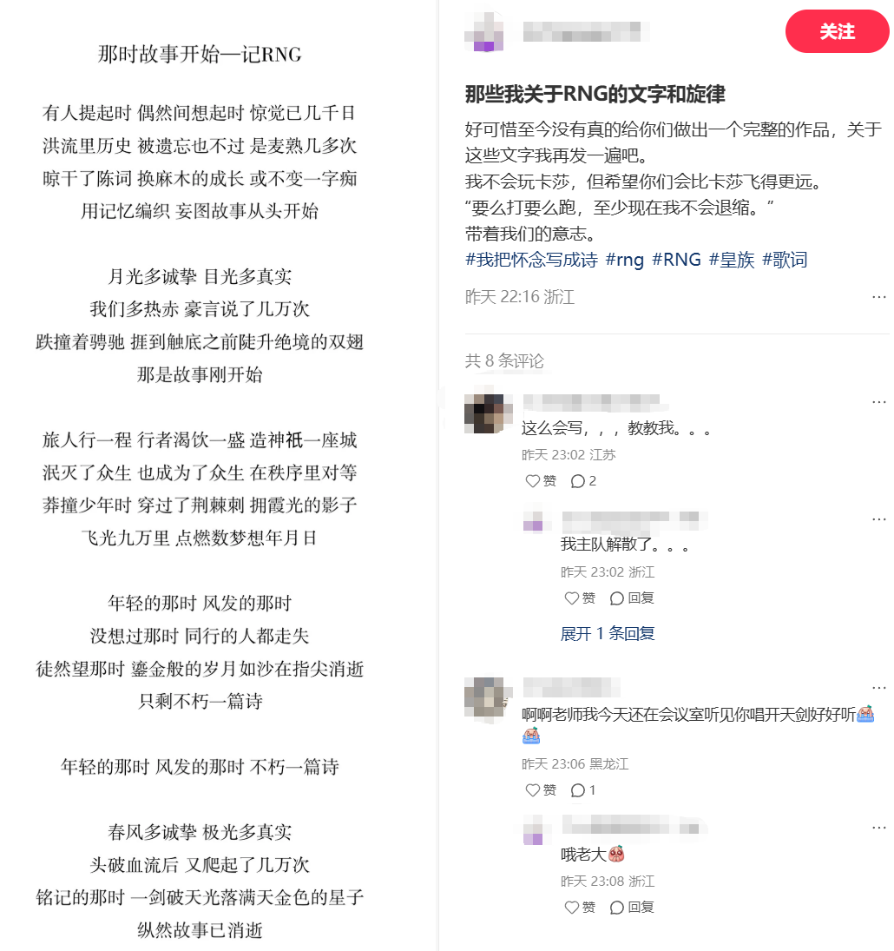Open avatar of the 黑龙江 commenter

click(x=484, y=697)
